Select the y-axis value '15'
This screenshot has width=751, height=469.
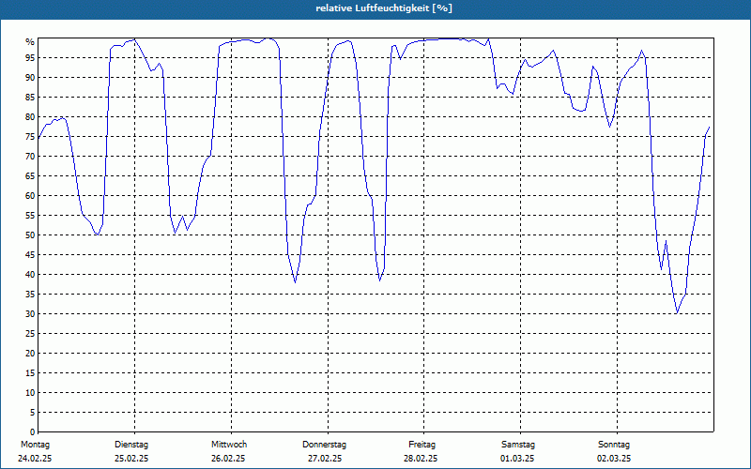point(30,372)
